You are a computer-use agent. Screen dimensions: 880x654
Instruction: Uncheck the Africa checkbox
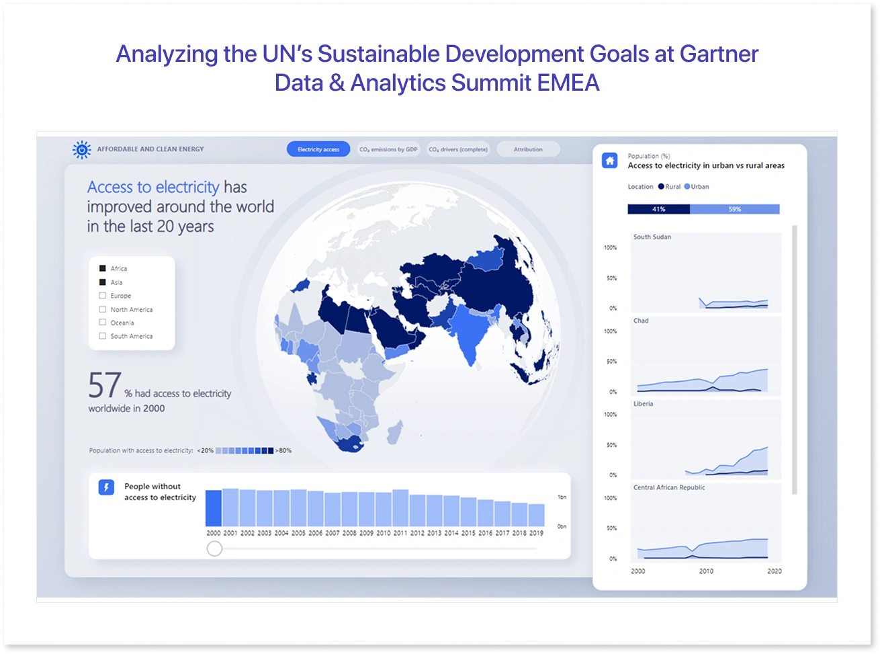103,268
